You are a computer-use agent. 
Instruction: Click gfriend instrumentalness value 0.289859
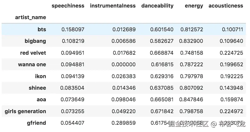pos(124,123)
